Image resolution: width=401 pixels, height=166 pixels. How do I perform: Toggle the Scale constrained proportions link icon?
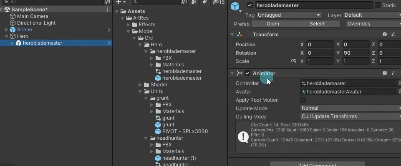click(294, 61)
